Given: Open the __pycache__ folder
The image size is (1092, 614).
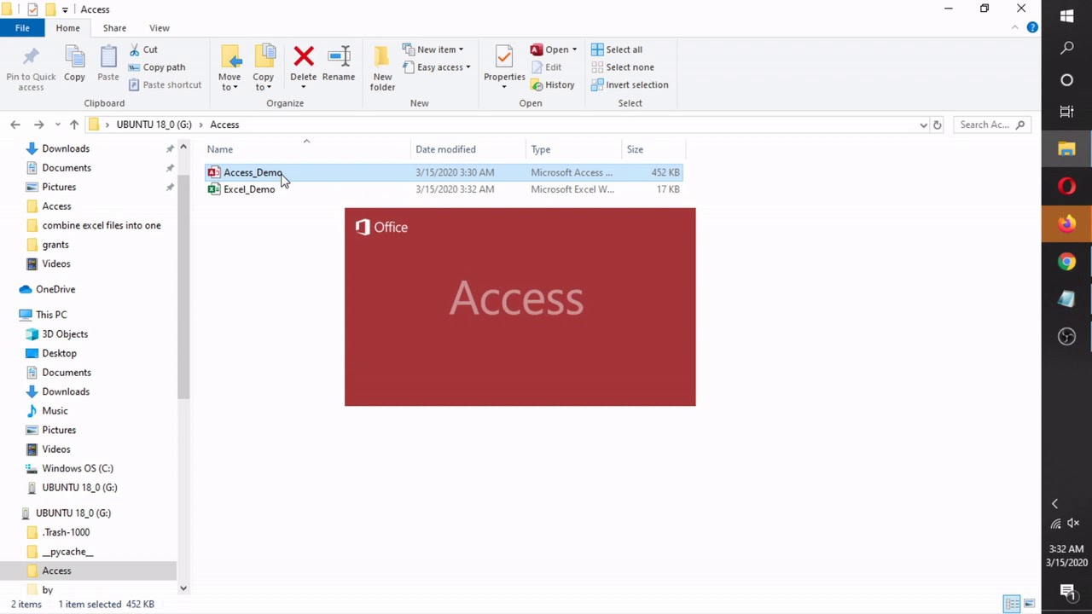Looking at the screenshot, I should 67,552.
